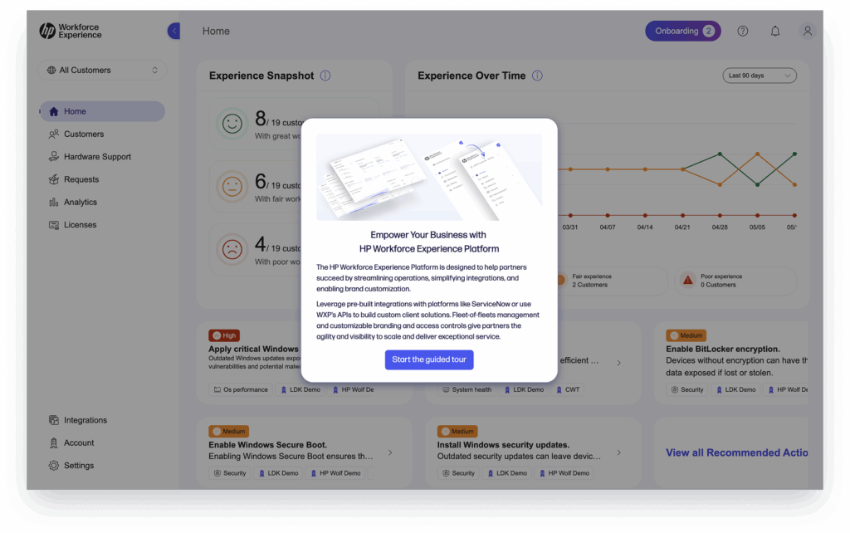850x533 pixels.
Task: Open the user profile icon
Action: (x=806, y=31)
